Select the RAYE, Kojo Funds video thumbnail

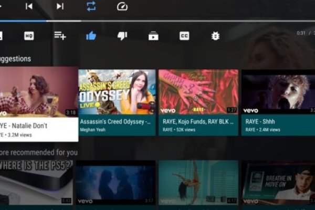pyautogui.click(x=198, y=92)
